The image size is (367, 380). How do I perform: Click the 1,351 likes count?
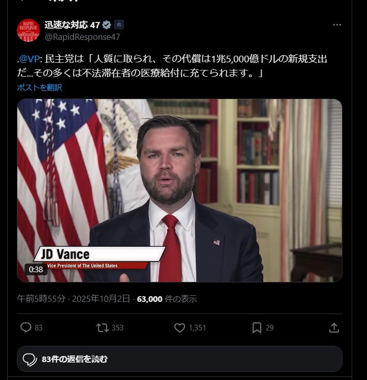point(197,328)
